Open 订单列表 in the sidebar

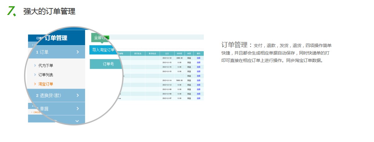[46, 75]
